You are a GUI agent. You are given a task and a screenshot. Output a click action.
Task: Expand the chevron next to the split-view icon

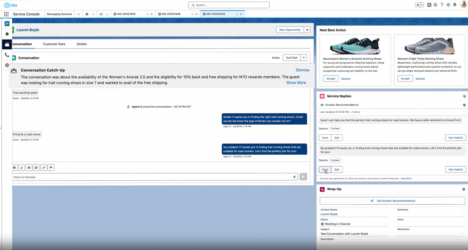tap(107, 14)
